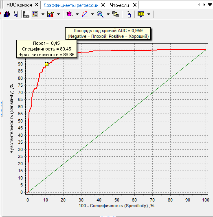Expand the legend options dropdown arrow
Image resolution: width=213 pixels, height=217 pixels.
43,14
